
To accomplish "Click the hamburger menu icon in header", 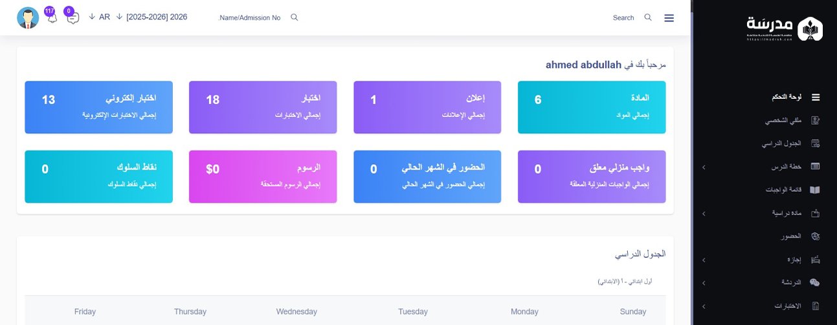I will [x=669, y=18].
